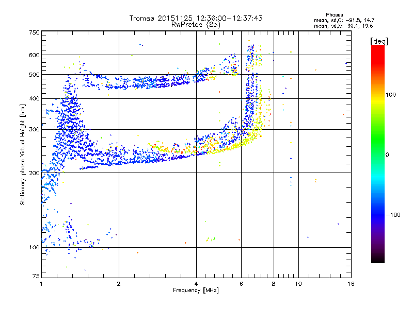This screenshot has height=309, width=413.
Task: Click the x-axis label "6"
Action: [241, 284]
